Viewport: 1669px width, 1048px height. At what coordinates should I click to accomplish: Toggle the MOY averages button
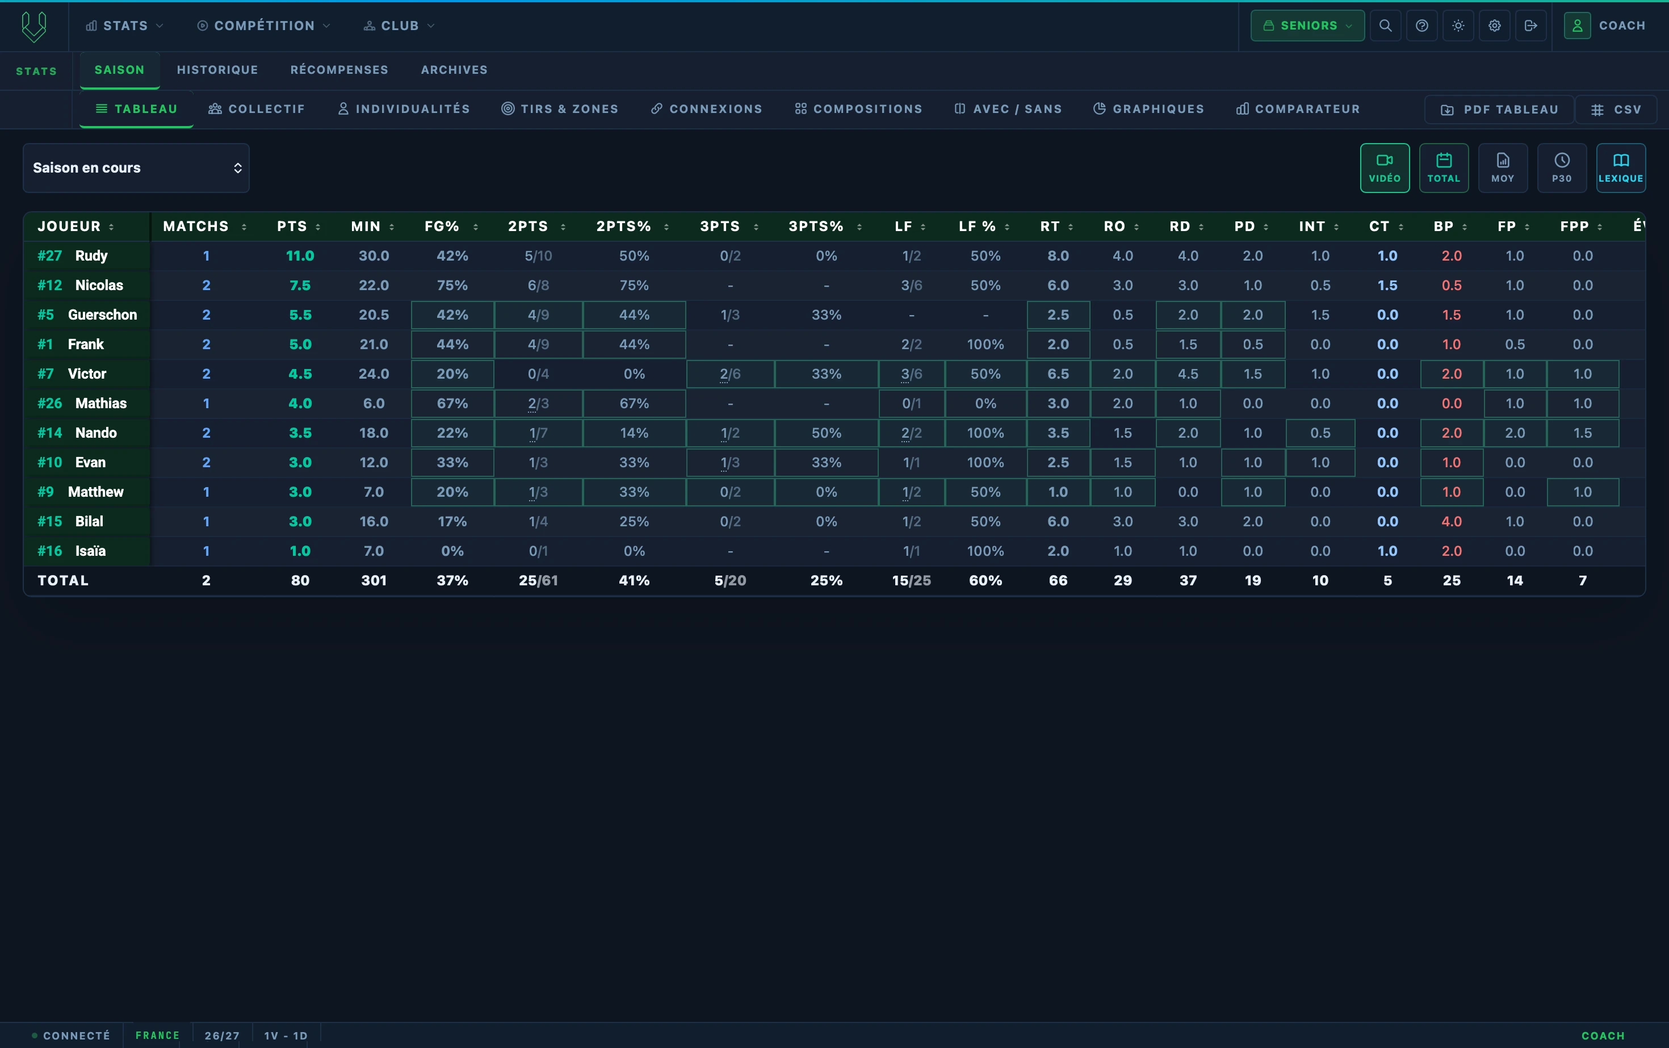pyautogui.click(x=1503, y=167)
